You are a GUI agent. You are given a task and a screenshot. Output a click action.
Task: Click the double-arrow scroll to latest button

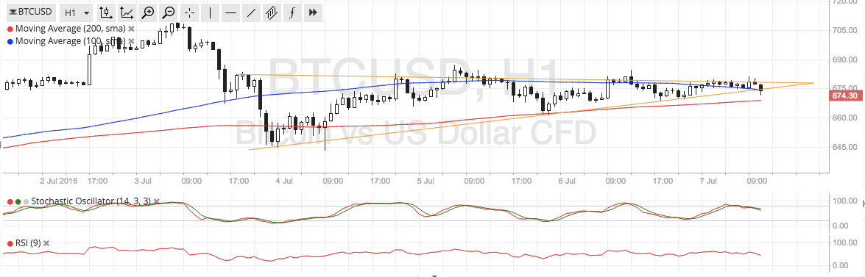(x=313, y=12)
